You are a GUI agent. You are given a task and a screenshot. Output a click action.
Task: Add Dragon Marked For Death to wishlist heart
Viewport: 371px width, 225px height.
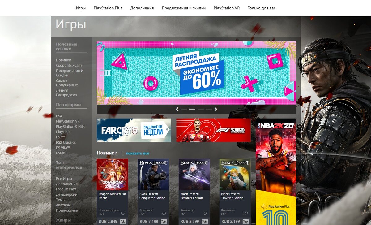pyautogui.click(x=123, y=214)
